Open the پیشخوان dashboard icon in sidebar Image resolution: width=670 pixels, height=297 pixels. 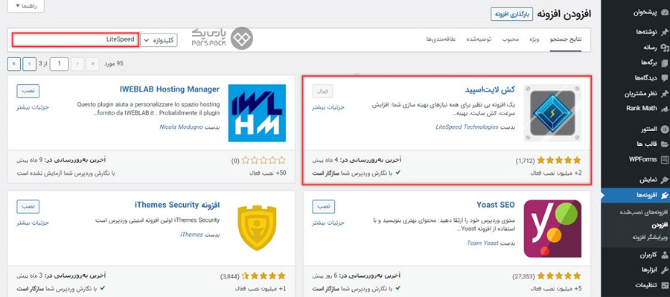tap(665, 13)
